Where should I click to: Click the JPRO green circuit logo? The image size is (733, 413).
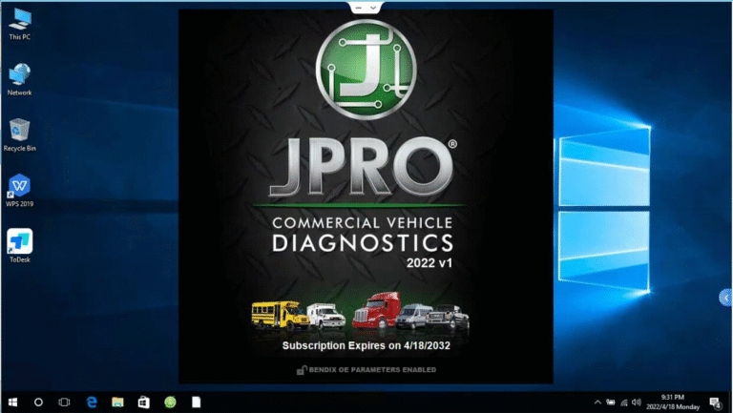366,70
